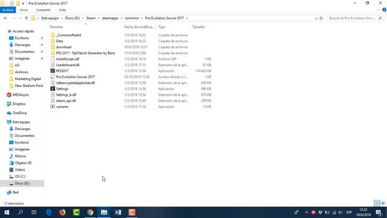The height and width of the screenshot is (218, 387).
Task: Select the Settings application icon
Action: (53, 88)
